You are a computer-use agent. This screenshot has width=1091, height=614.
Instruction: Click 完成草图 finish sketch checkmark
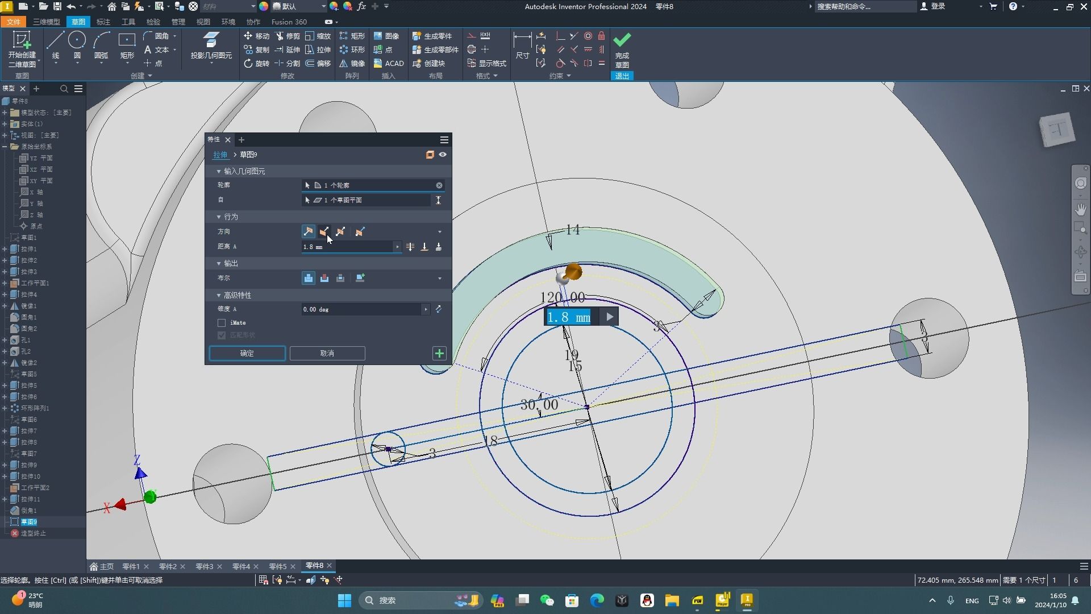pos(622,49)
